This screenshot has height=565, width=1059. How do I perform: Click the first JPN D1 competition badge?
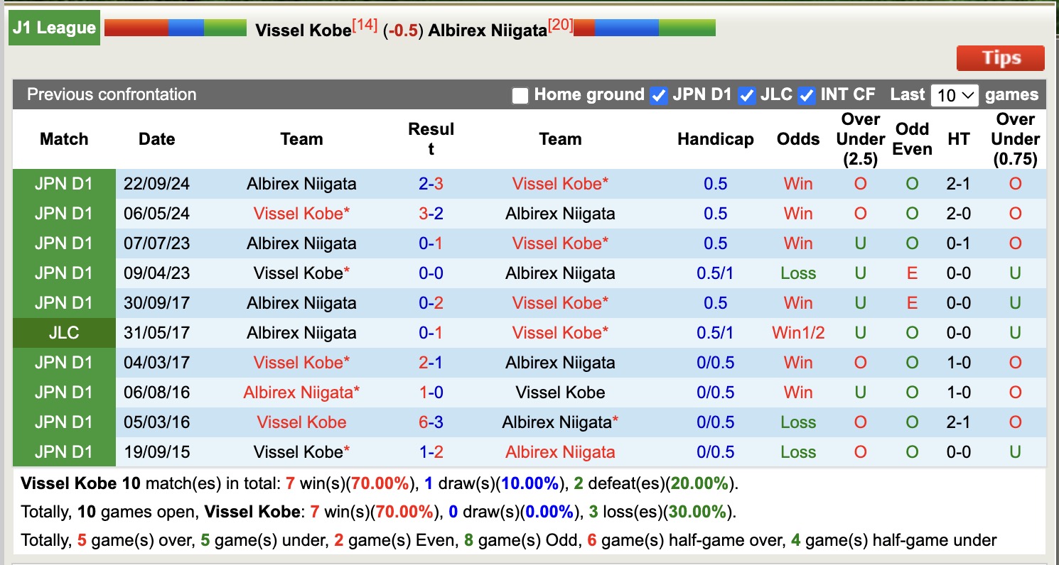63,183
